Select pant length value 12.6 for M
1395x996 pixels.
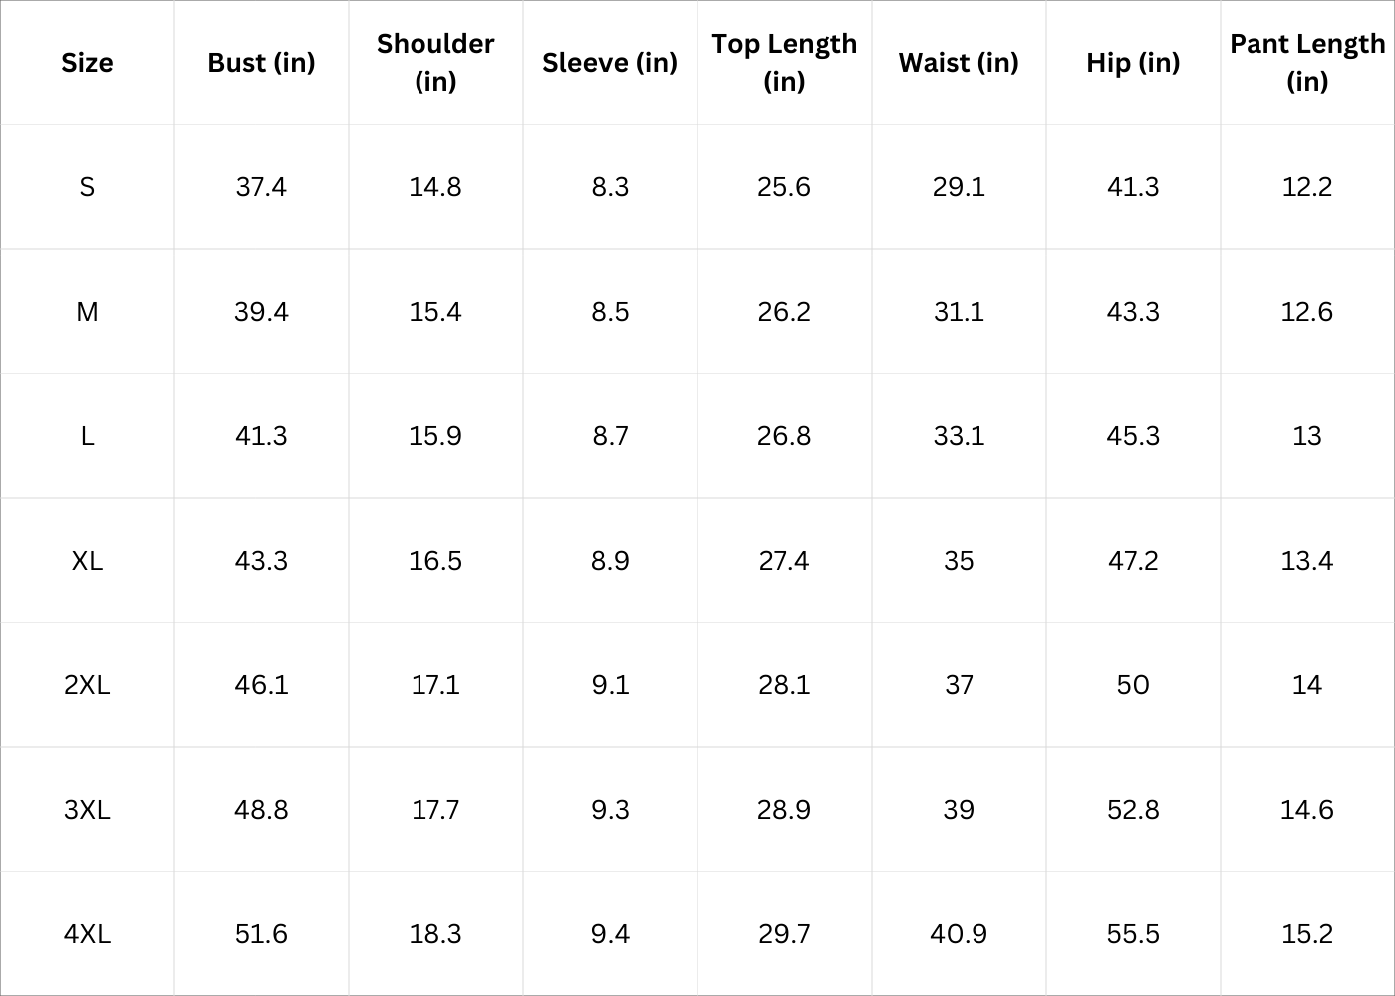1307,312
